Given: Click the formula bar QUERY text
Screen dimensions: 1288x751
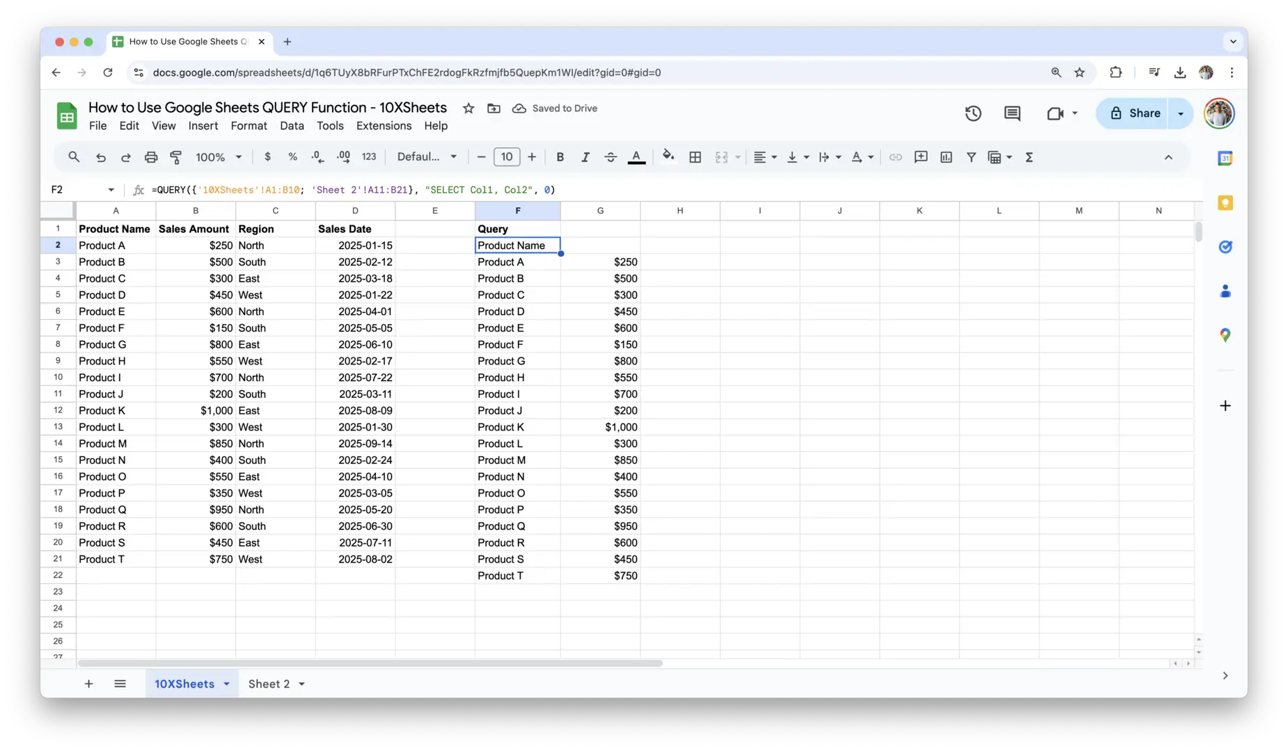Looking at the screenshot, I should pos(353,190).
